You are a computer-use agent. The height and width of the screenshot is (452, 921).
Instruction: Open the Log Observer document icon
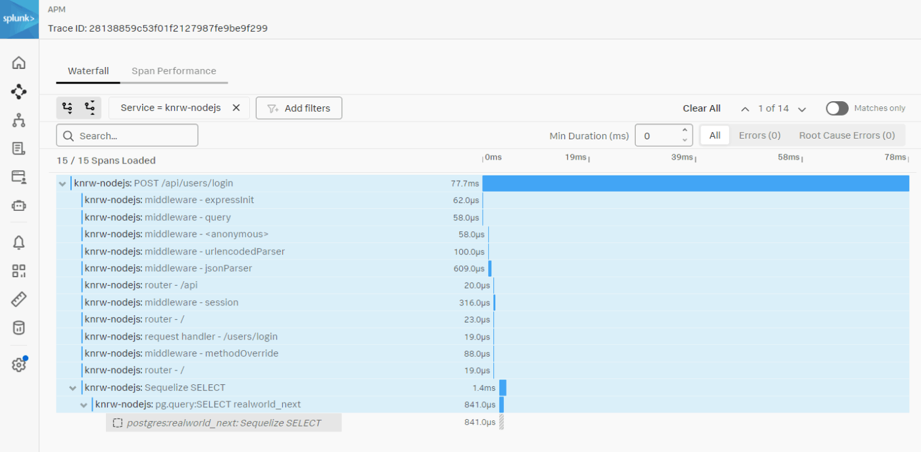(19, 148)
